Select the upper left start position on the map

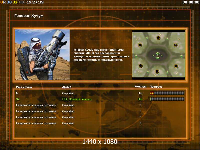[140, 45]
